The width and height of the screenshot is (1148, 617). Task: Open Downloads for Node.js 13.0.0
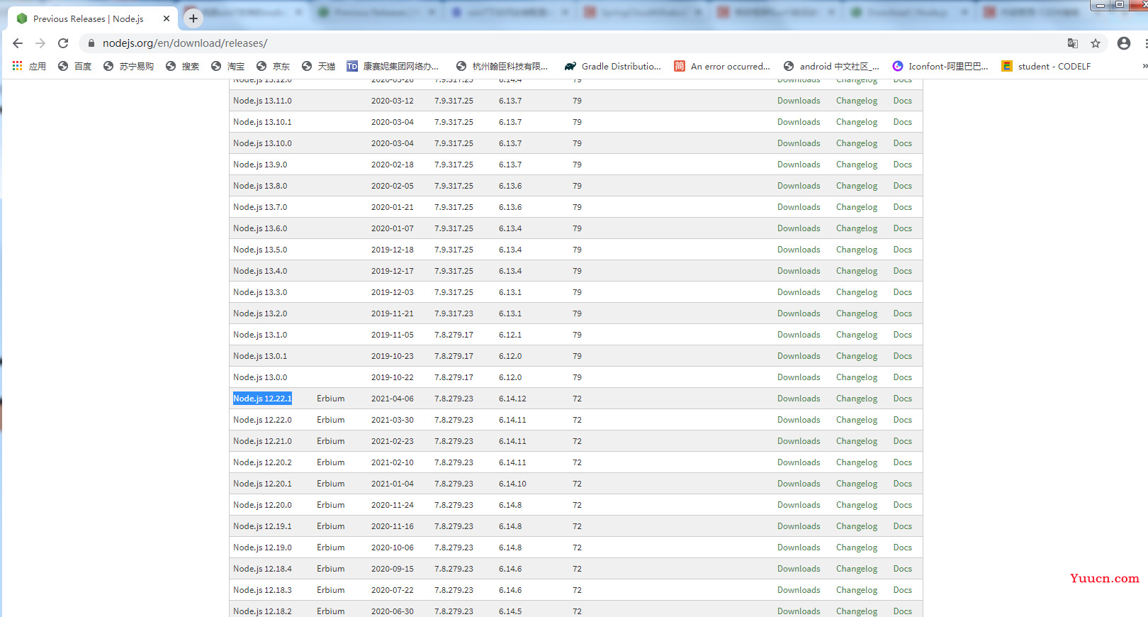point(799,377)
